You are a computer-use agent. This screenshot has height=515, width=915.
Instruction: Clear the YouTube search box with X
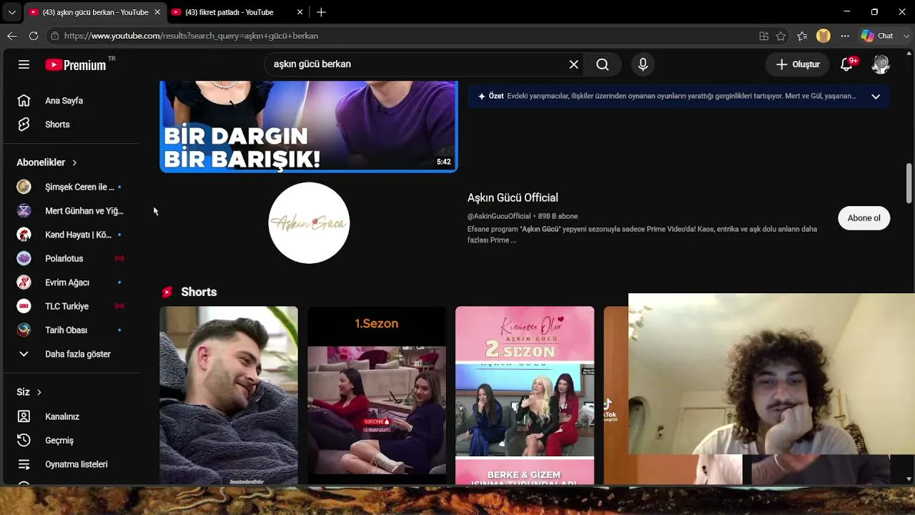tap(573, 64)
